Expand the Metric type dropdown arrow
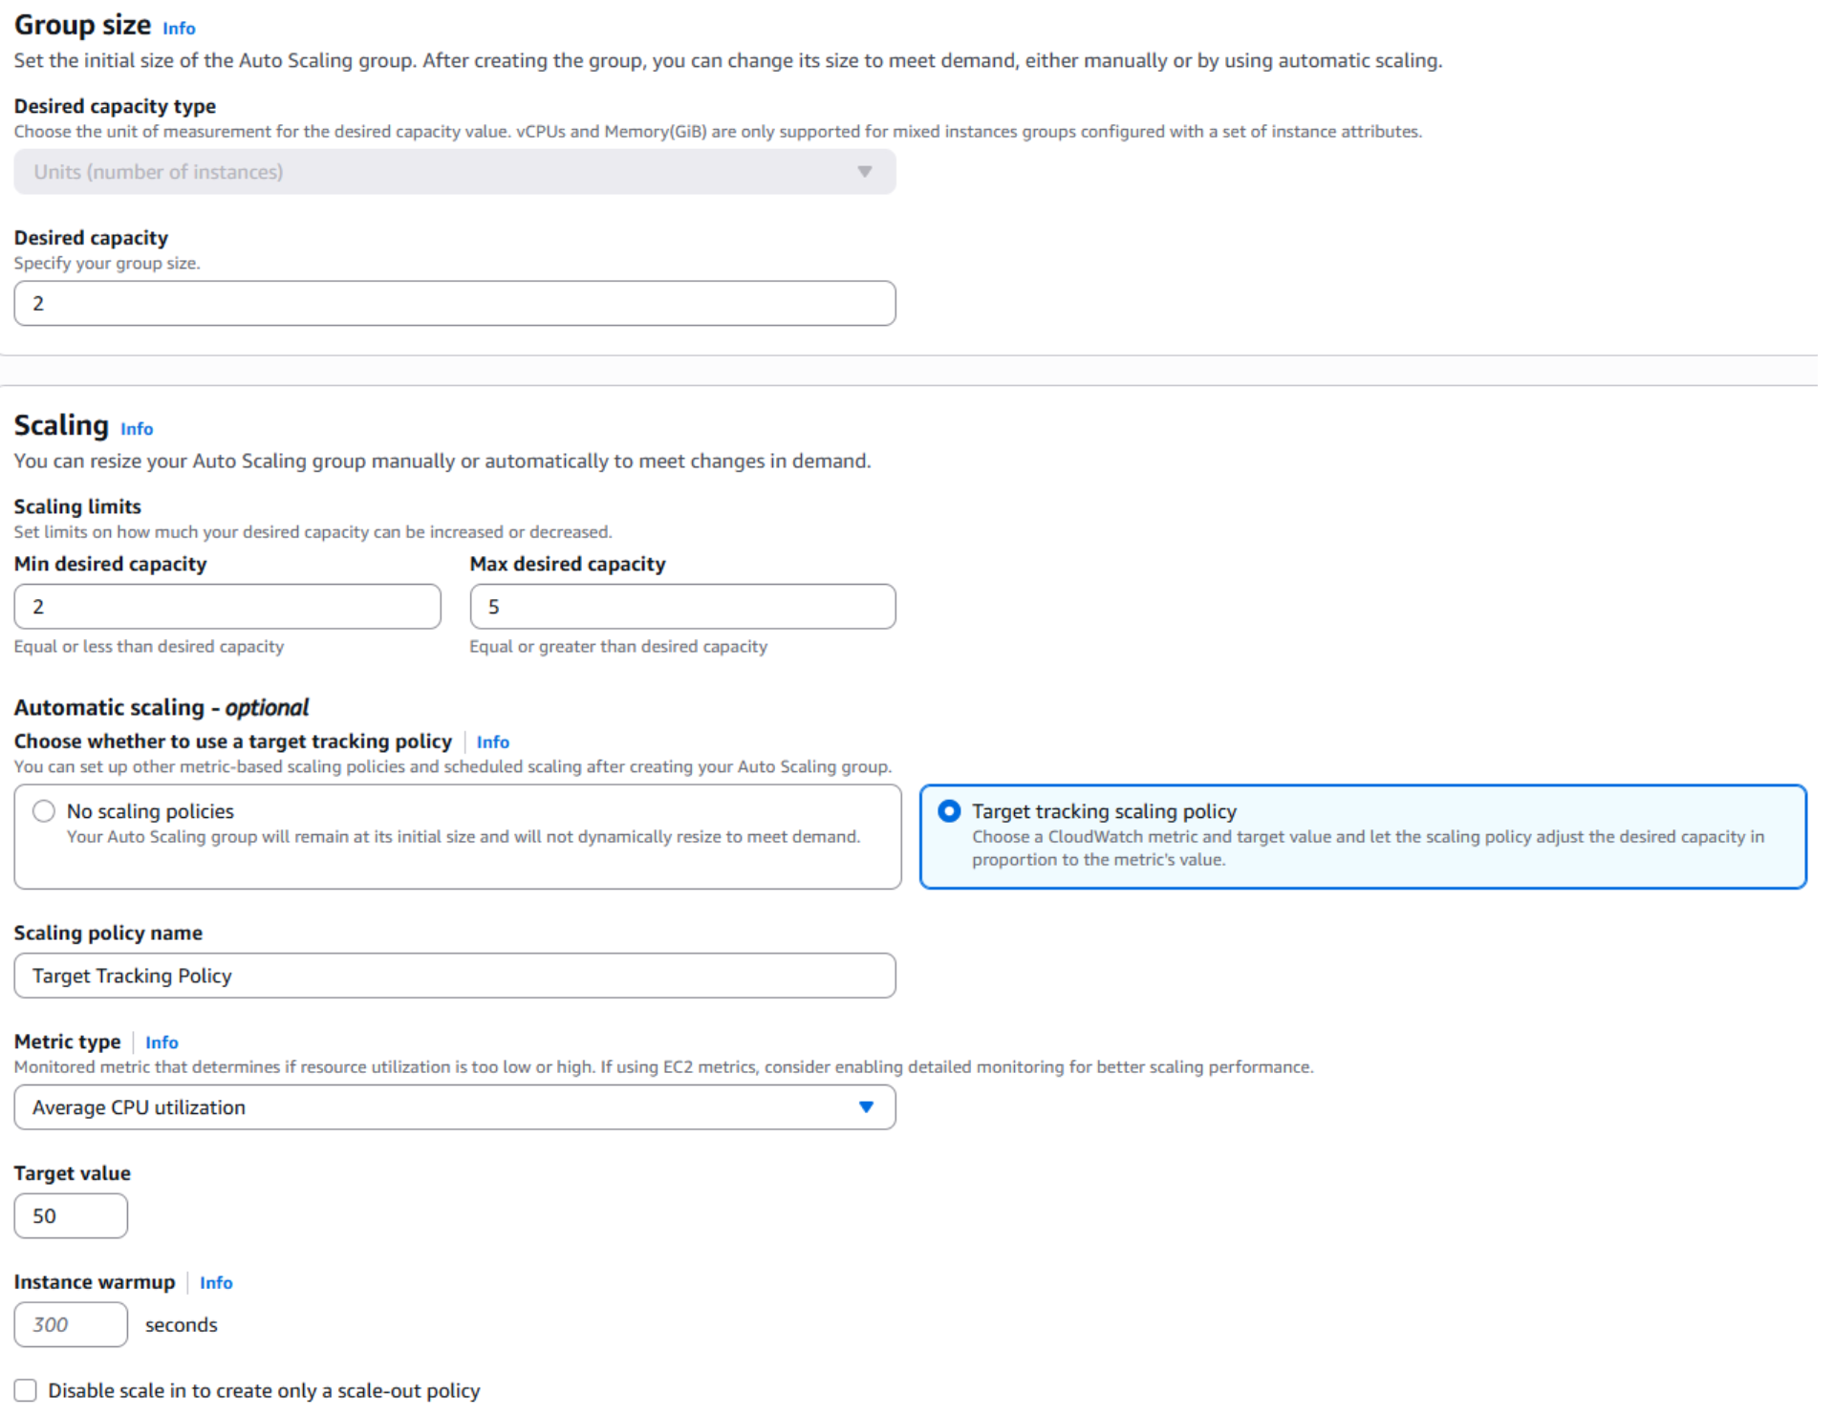The width and height of the screenshot is (1834, 1417). click(866, 1106)
